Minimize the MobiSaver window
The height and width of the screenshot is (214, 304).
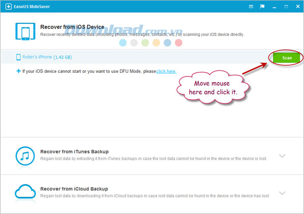tap(274, 7)
